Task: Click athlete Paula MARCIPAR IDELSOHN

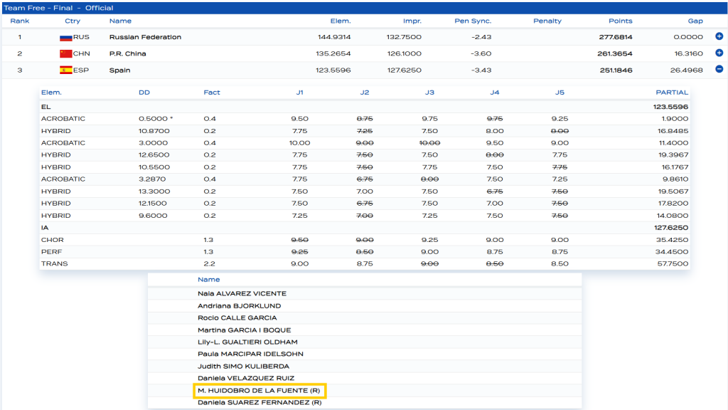Action: tap(250, 354)
